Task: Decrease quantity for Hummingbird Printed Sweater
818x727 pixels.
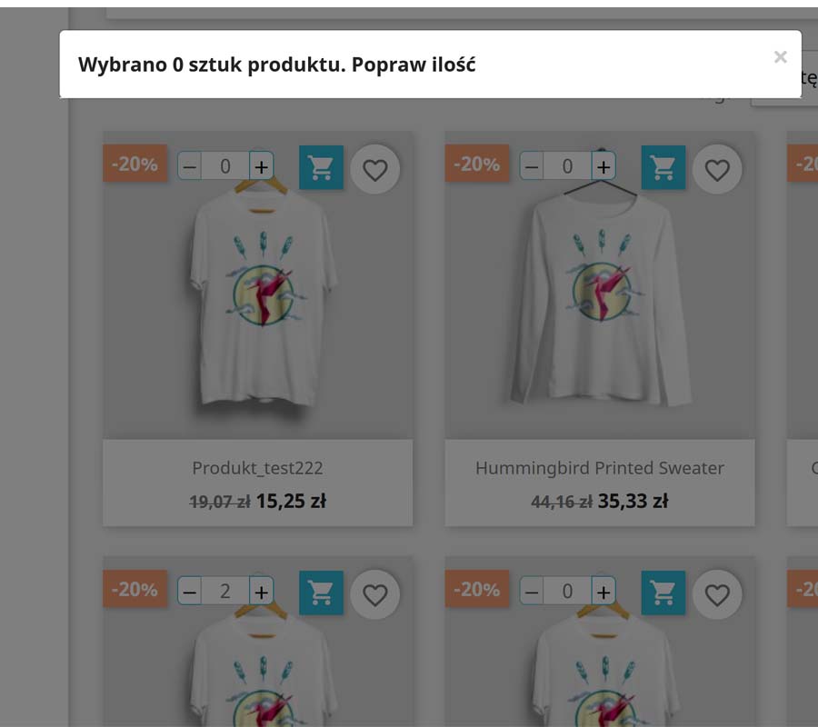Action: pyautogui.click(x=532, y=166)
